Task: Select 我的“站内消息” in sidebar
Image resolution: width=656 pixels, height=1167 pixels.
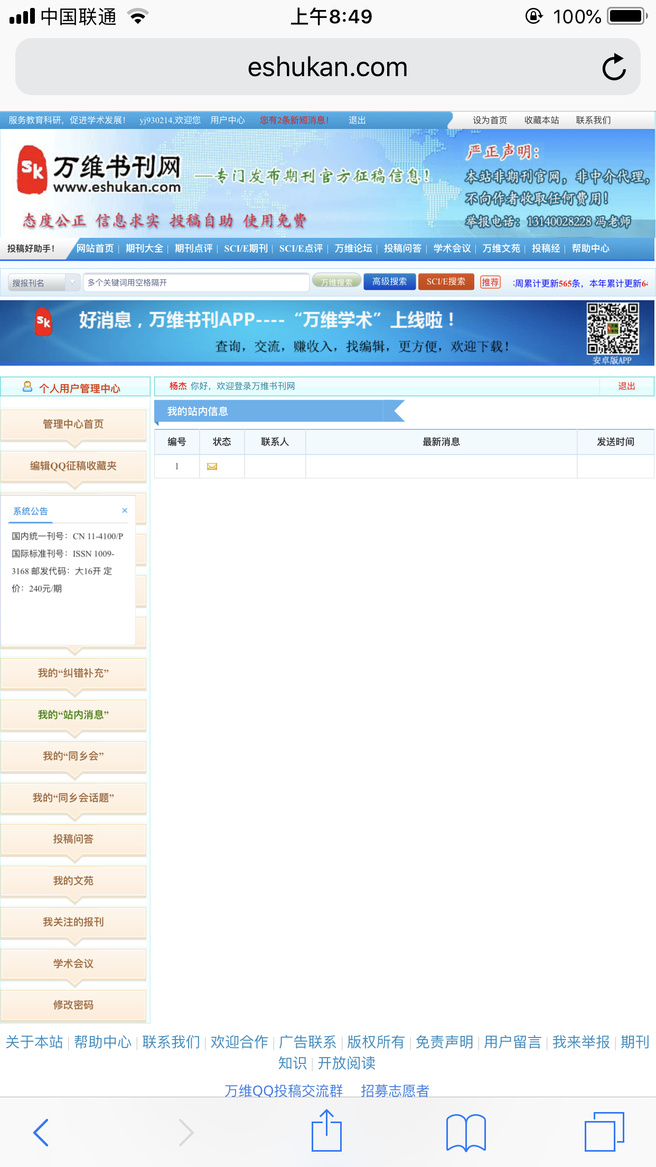Action: (x=73, y=715)
